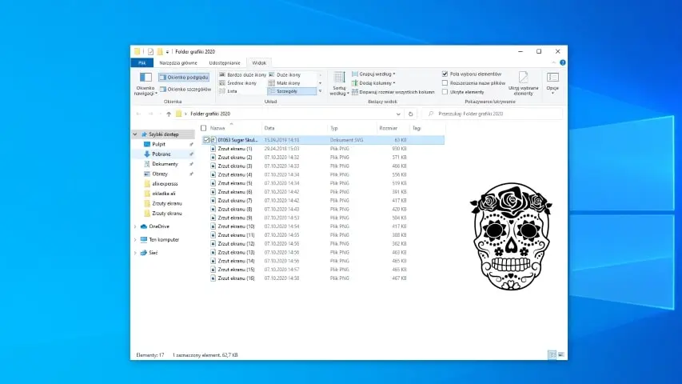Check the Ukryte elementy checkbox
Image resolution: width=682 pixels, height=384 pixels.
(x=445, y=92)
